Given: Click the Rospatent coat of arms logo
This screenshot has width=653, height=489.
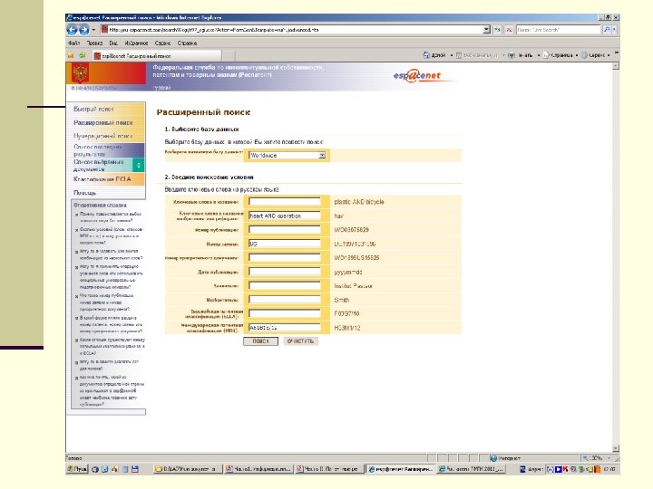Looking at the screenshot, I should [x=80, y=73].
